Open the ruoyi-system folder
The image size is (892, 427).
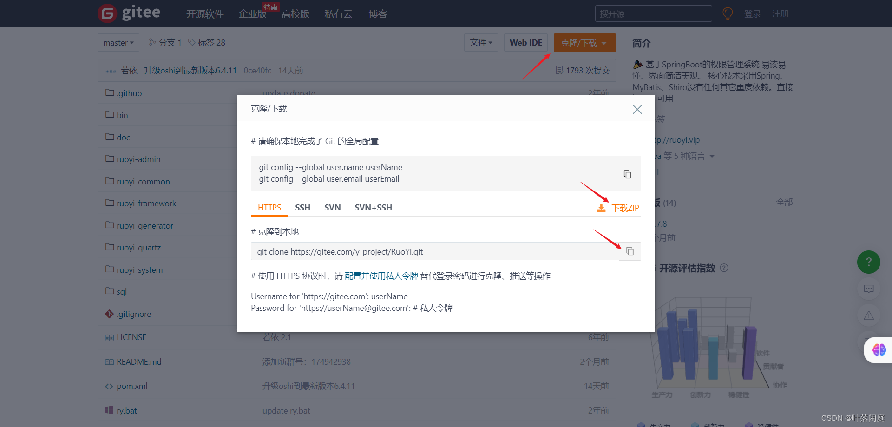(x=139, y=270)
